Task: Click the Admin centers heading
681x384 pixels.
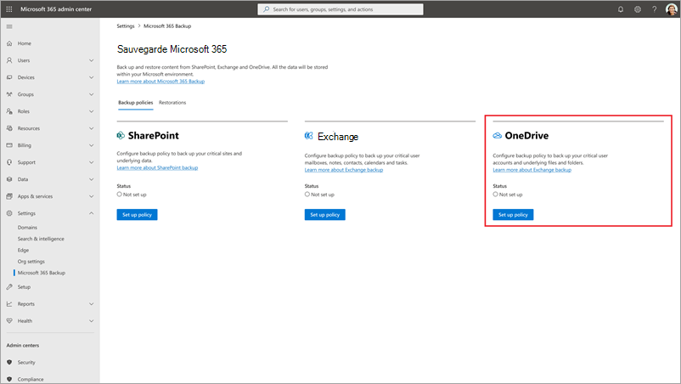Action: point(23,345)
